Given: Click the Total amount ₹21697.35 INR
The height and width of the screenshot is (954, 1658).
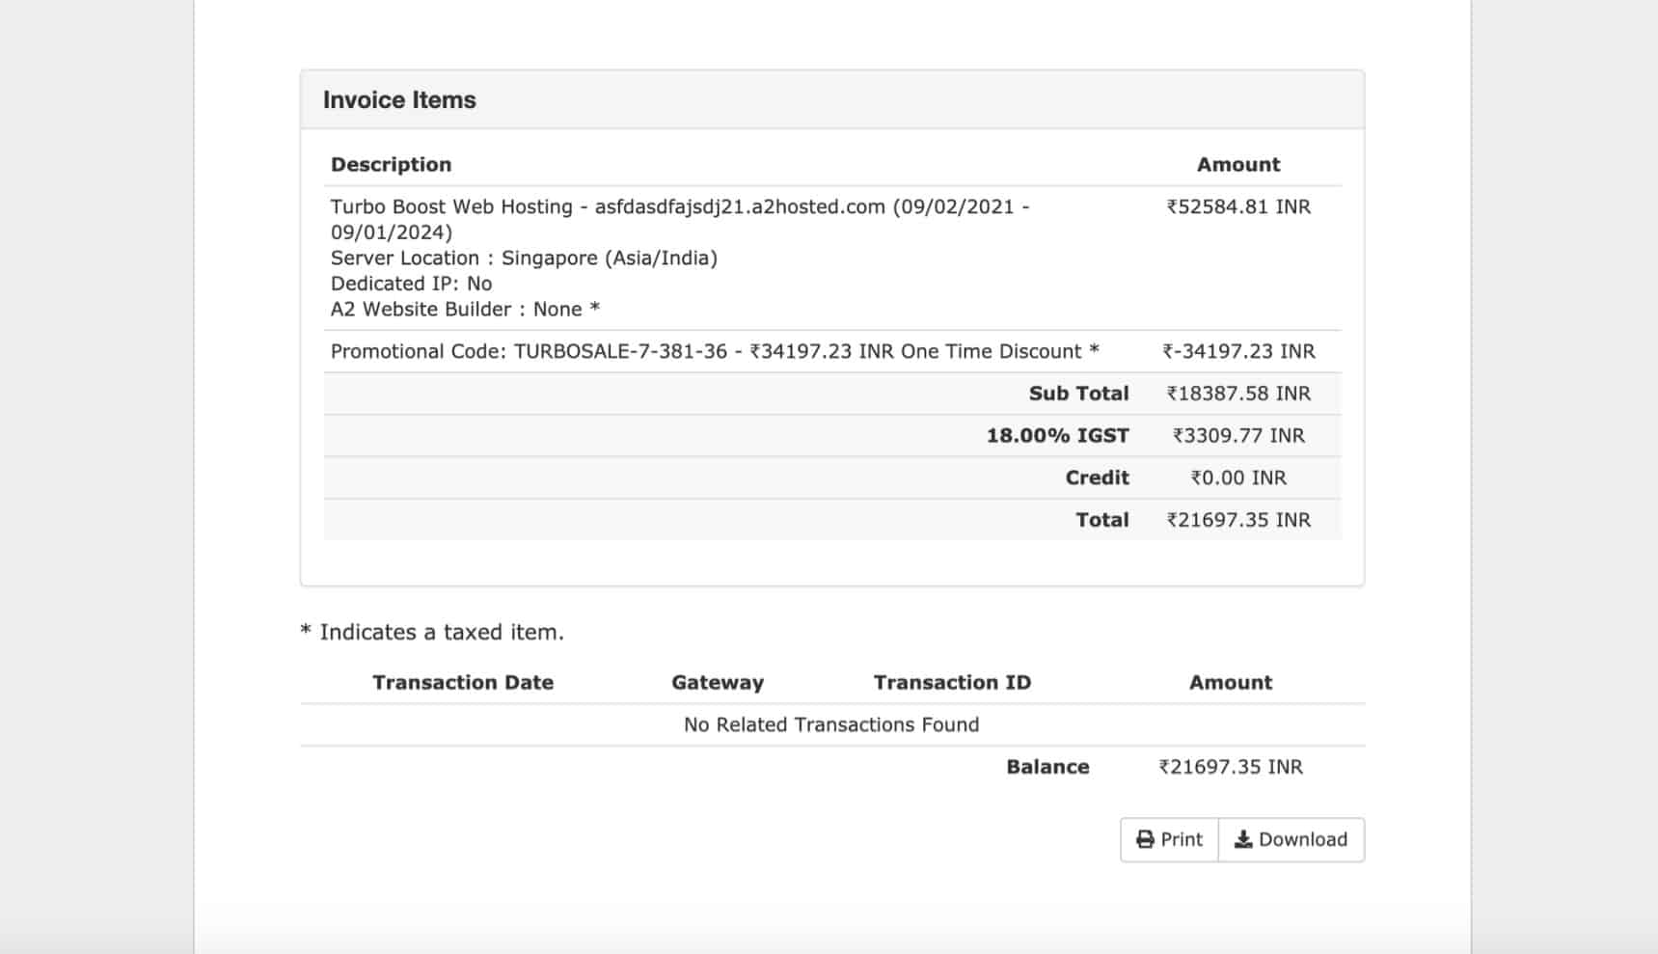Looking at the screenshot, I should click(1238, 520).
